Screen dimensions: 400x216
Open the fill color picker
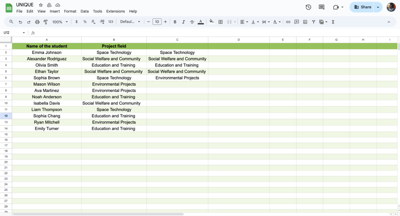(212, 22)
